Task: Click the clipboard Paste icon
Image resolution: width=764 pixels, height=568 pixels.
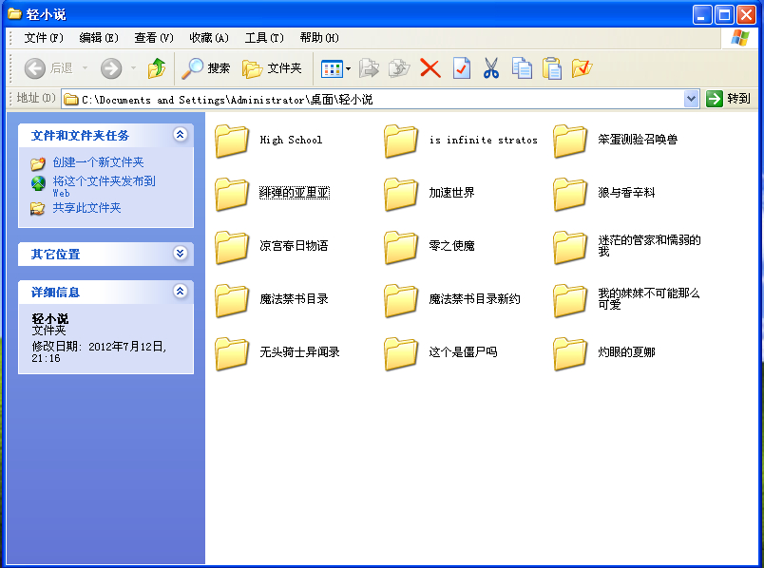Action: [x=552, y=68]
